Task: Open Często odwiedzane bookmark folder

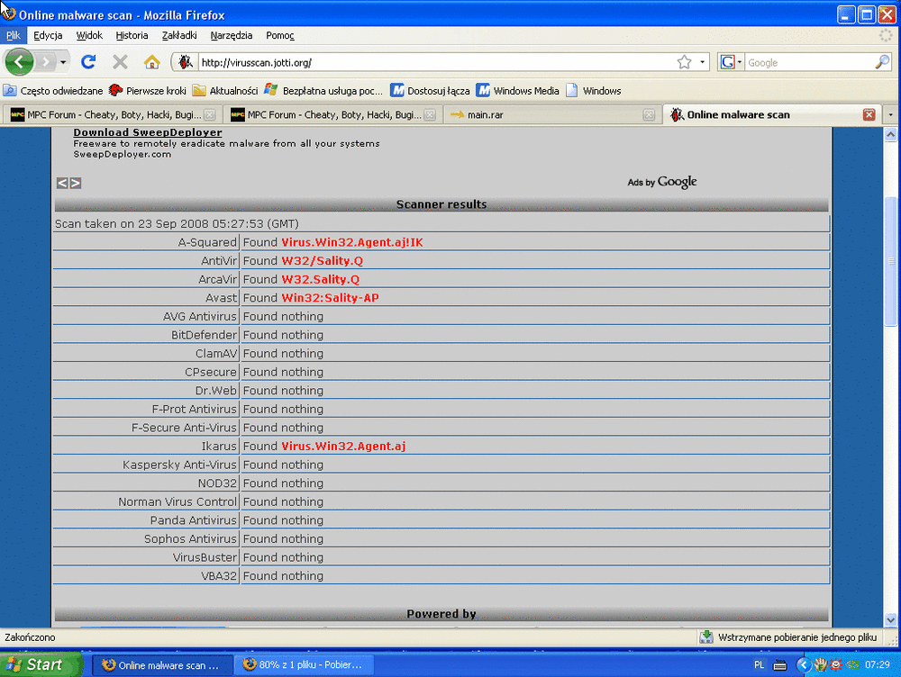Action: [x=53, y=91]
